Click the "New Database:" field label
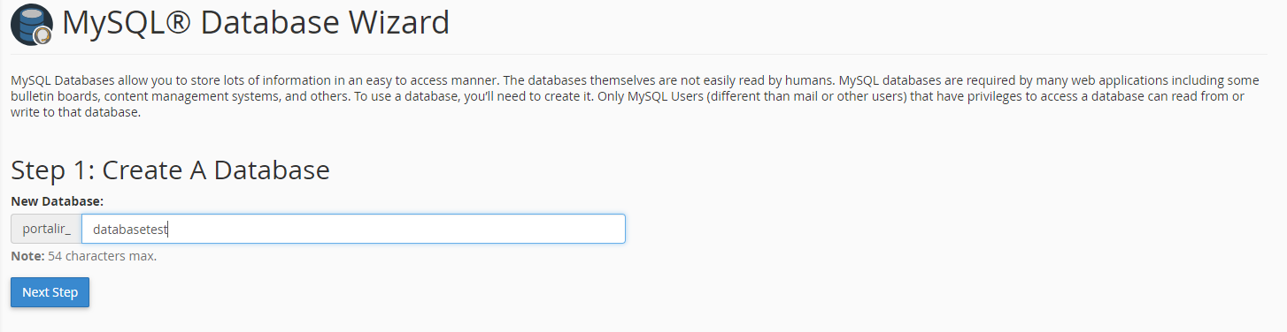This screenshot has width=1287, height=332. [x=58, y=201]
